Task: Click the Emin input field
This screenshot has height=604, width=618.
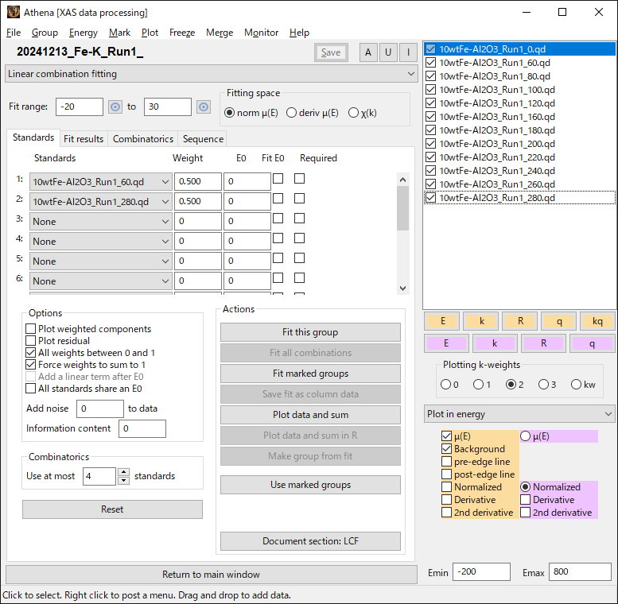Action: click(481, 571)
